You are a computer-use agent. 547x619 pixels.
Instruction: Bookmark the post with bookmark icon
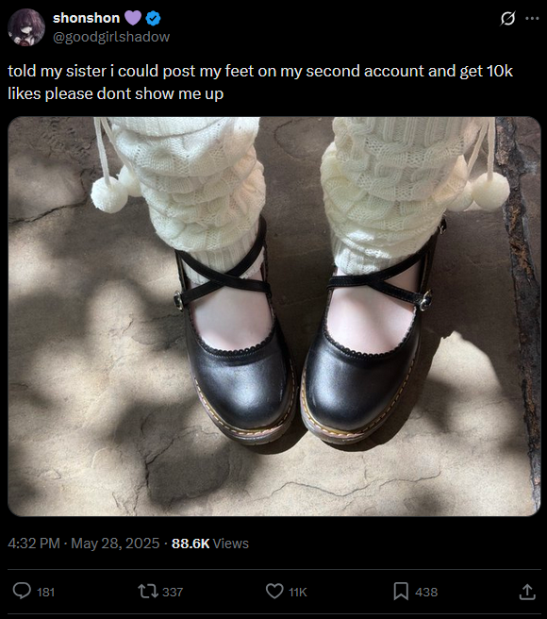point(401,592)
